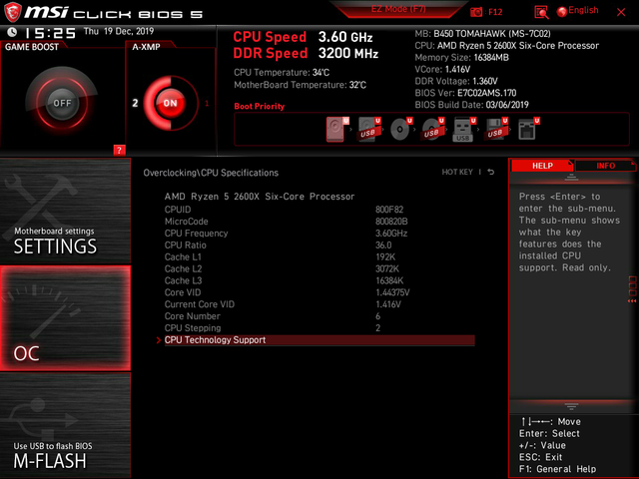Open the M-FLASH BIOS flashing section
Image resolution: width=639 pixels, height=479 pixels.
[x=65, y=425]
